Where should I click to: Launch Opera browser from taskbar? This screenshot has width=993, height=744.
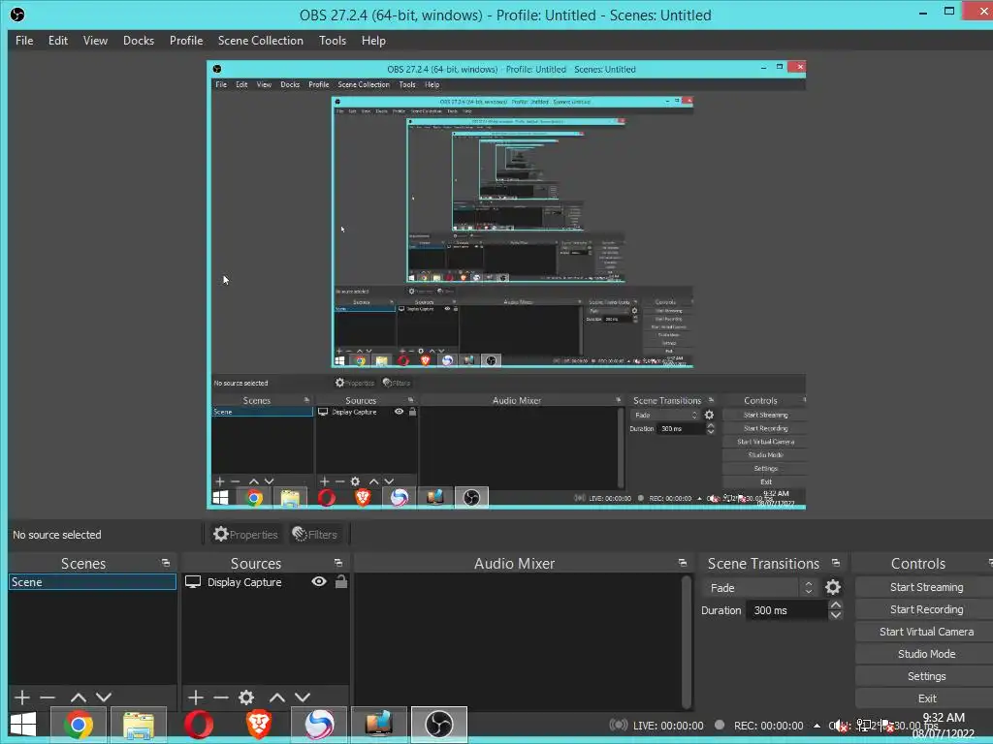click(198, 725)
